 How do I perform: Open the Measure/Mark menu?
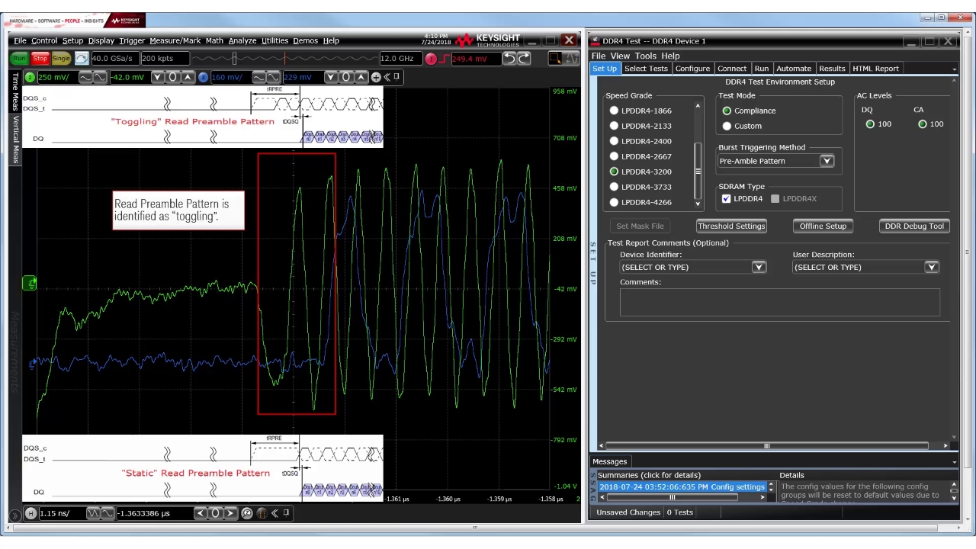click(x=175, y=41)
